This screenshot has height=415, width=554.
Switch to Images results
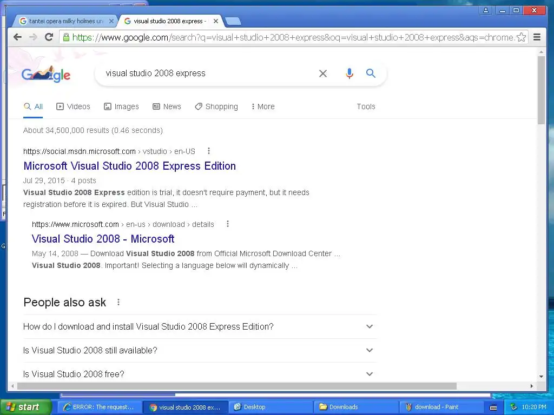[x=121, y=106]
